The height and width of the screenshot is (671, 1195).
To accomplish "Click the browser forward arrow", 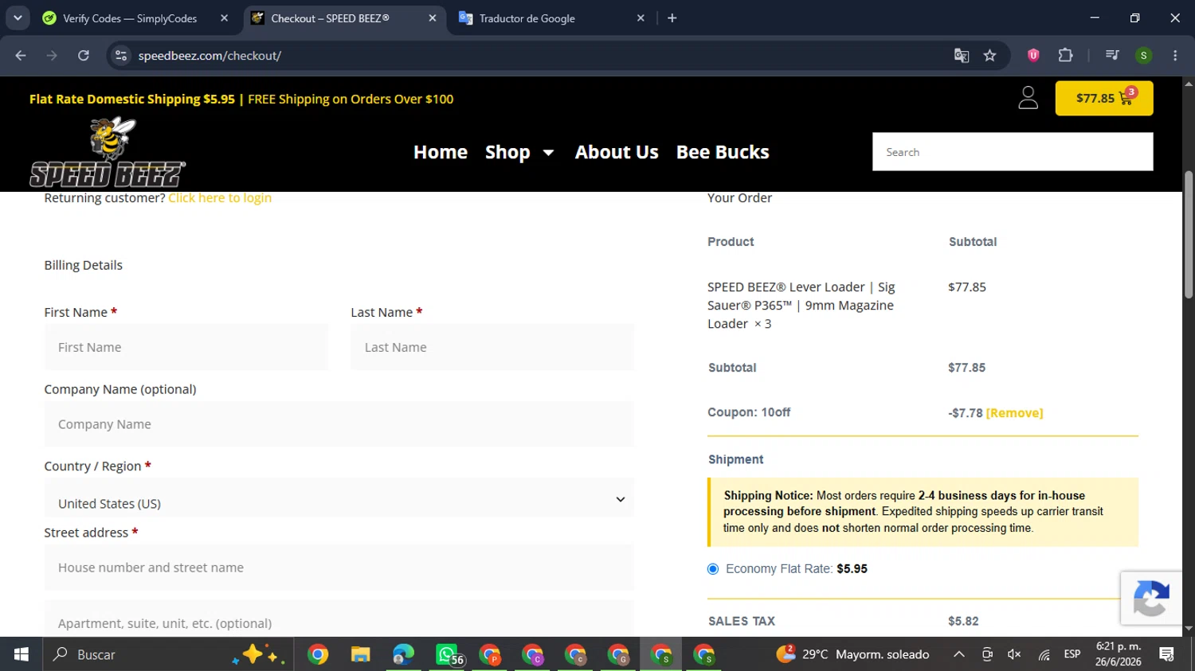I will 52,56.
